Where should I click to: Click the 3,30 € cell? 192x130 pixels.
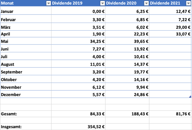coord(78,19)
